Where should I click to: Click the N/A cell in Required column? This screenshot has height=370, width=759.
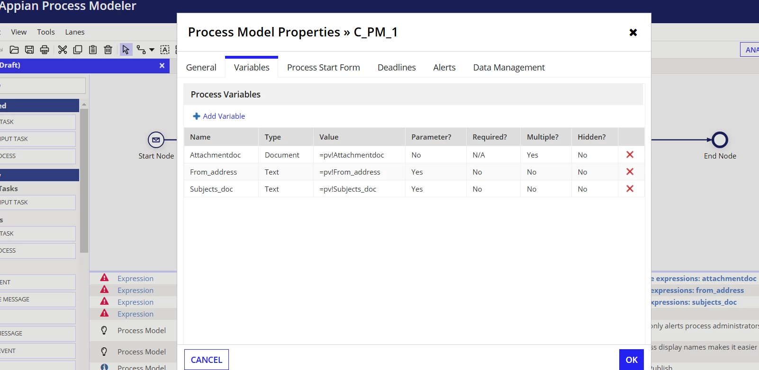479,155
